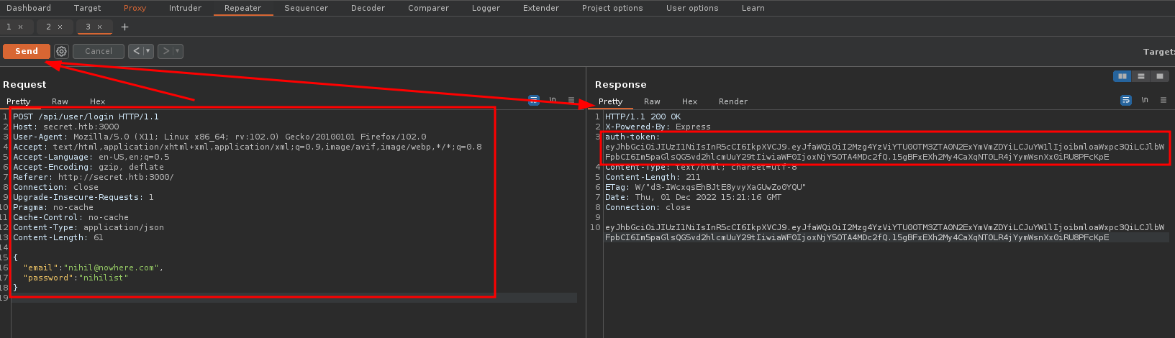
Task: Expand the forward history dropdown arrow
Action: coord(178,51)
